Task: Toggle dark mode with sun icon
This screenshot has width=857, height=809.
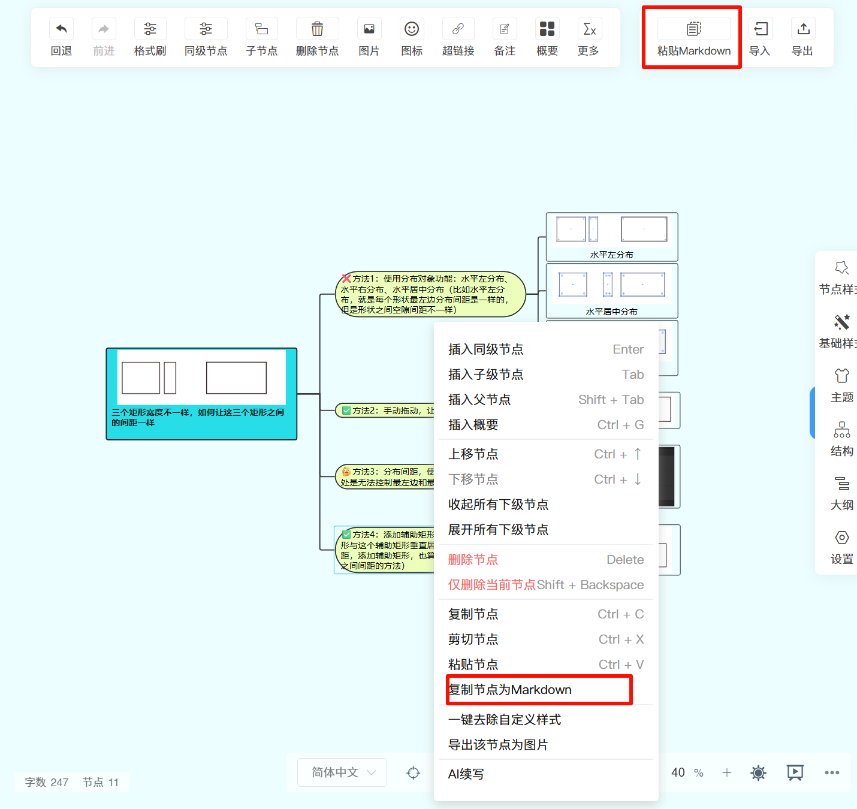Action: pos(758,773)
